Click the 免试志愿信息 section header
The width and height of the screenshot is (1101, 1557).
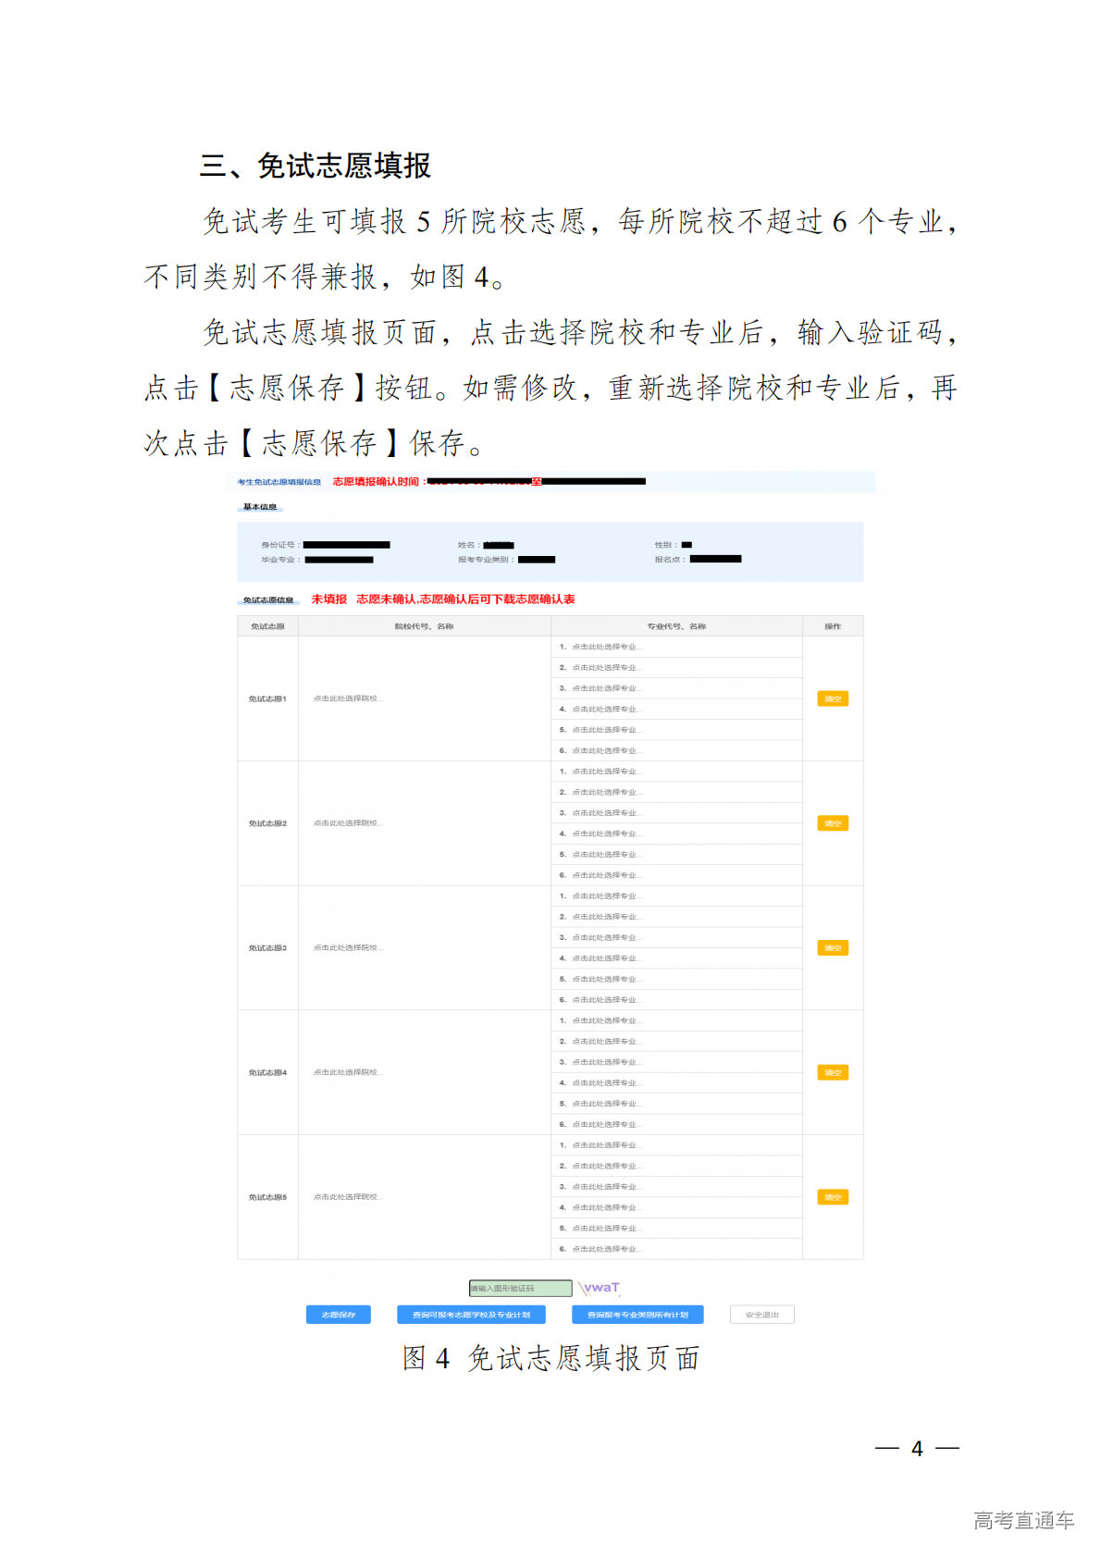point(267,600)
